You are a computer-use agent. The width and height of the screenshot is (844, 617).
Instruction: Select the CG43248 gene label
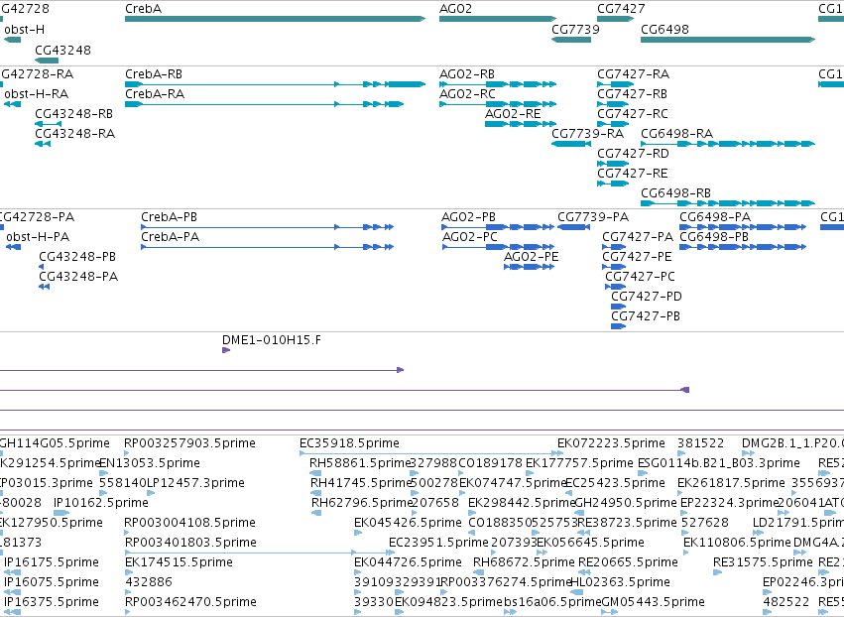pos(62,50)
